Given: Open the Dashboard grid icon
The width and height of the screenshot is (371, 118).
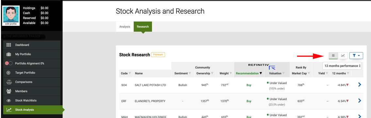Looking at the screenshot, I should [x=9, y=45].
